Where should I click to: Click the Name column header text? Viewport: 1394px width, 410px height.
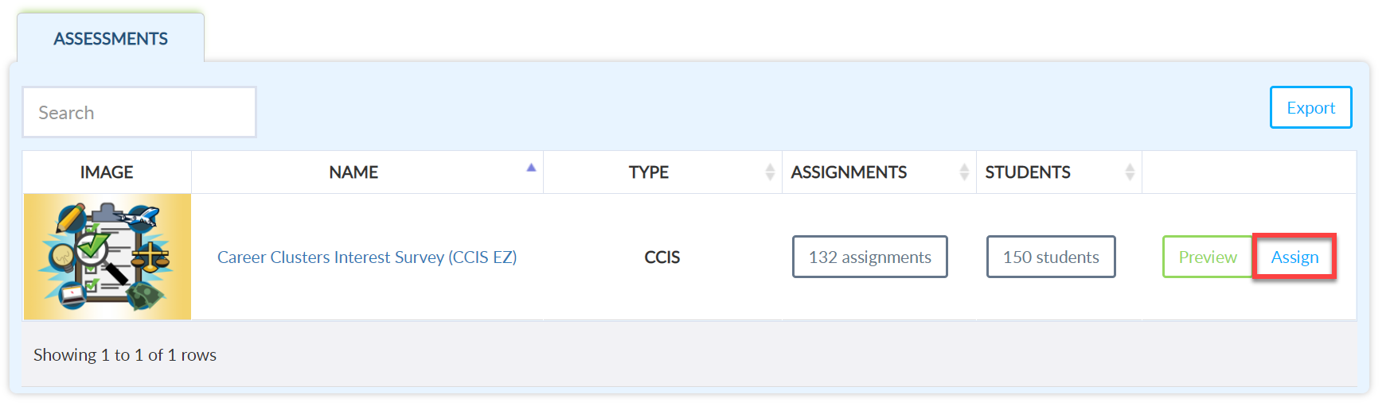pyautogui.click(x=353, y=172)
